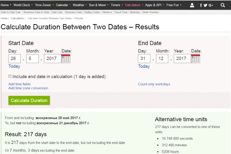Open the Google Plus share icon
This screenshot has width=231, height=154.
211,5
